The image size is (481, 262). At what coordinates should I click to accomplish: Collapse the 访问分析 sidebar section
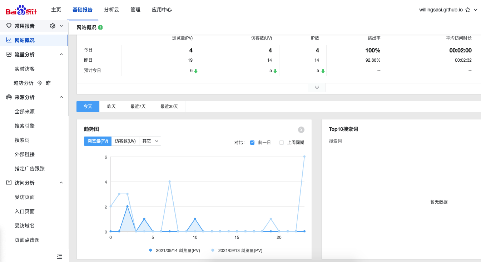(61, 183)
